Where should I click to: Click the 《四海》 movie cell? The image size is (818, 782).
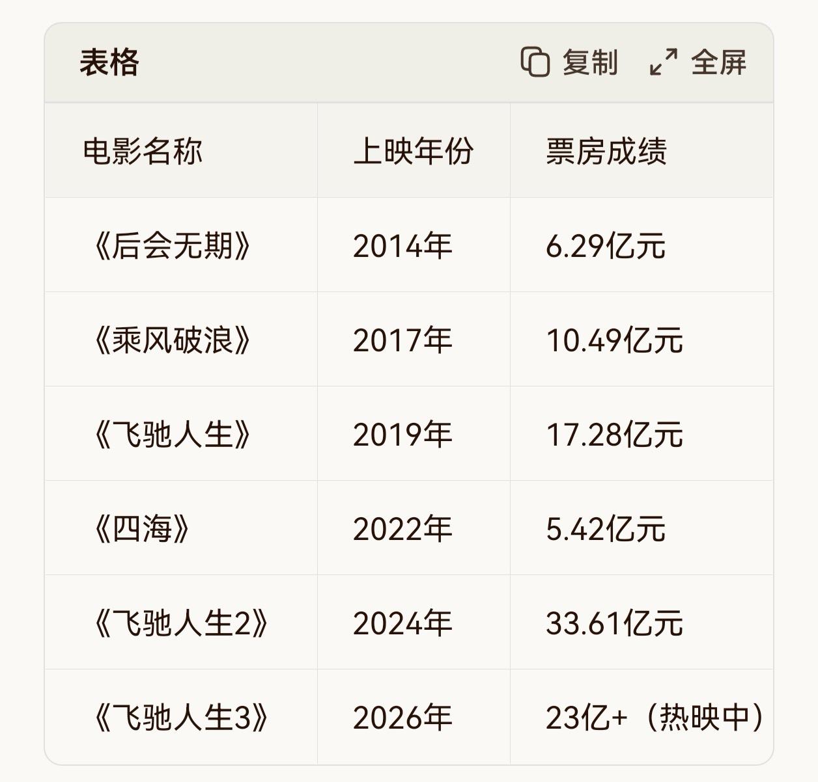coord(142,530)
